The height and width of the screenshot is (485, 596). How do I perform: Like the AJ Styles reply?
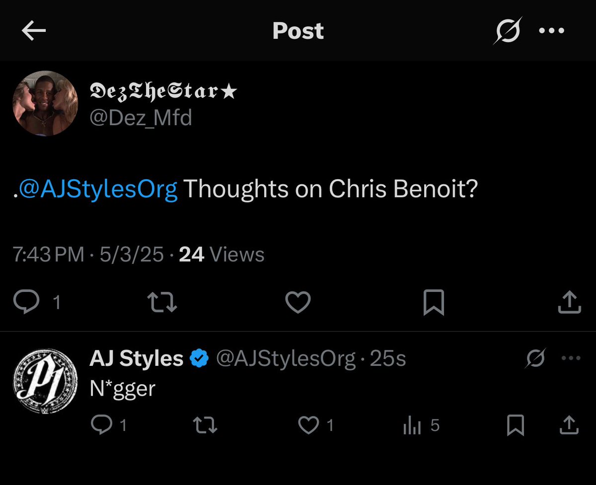click(x=308, y=425)
